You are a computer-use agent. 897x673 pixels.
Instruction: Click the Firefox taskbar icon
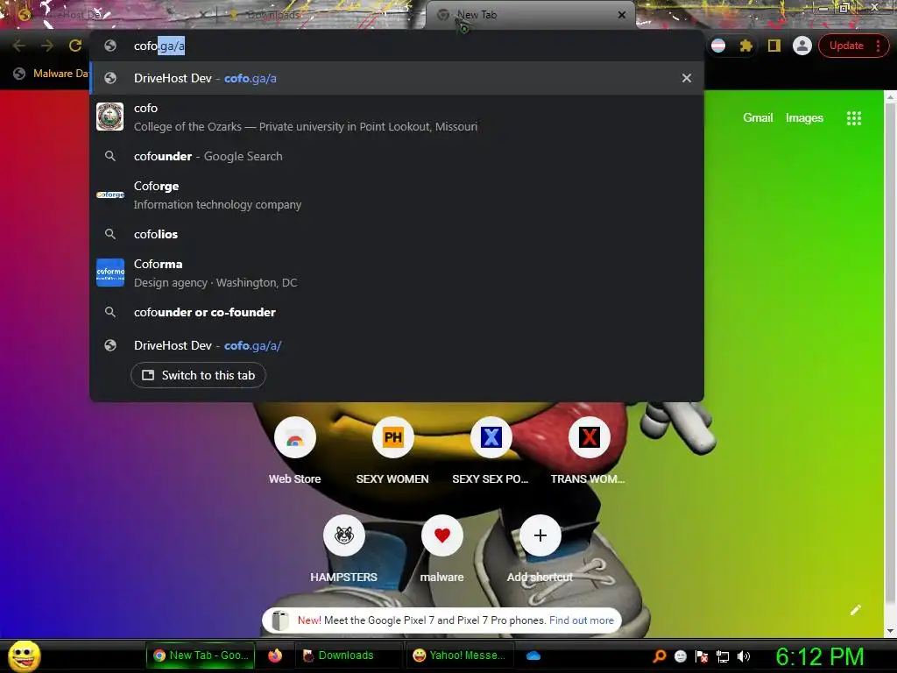coord(275,655)
